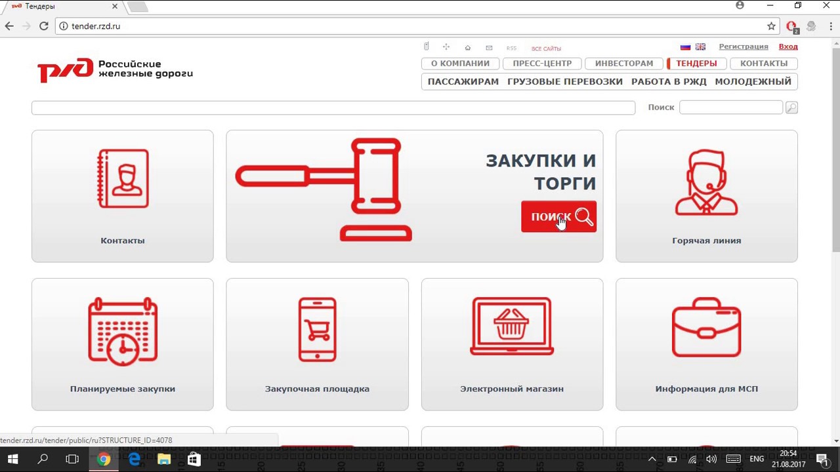Click the long empty field below logo
Screen dimensions: 840x472
[x=333, y=108]
